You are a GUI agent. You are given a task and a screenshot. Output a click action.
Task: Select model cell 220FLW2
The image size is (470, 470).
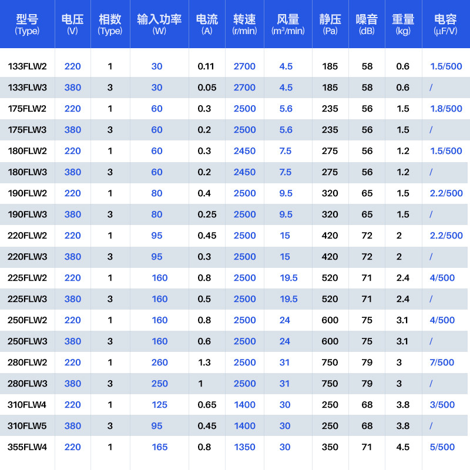pos(27,236)
